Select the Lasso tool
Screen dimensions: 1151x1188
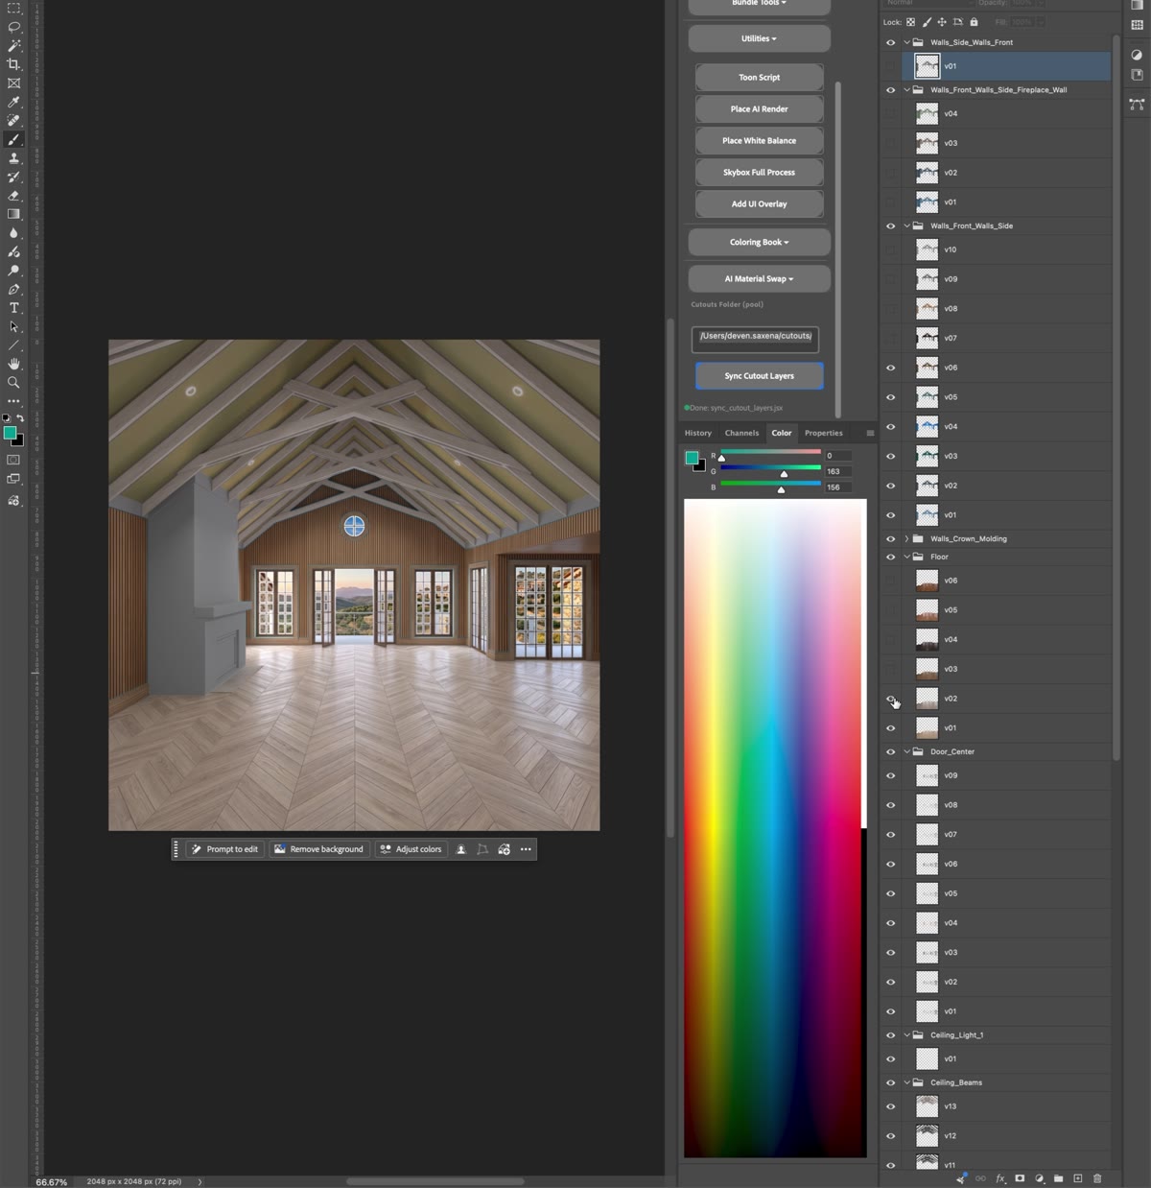click(x=13, y=27)
